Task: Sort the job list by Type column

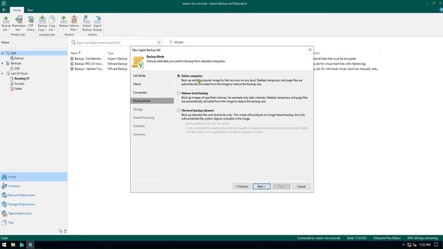Action: 111,53
